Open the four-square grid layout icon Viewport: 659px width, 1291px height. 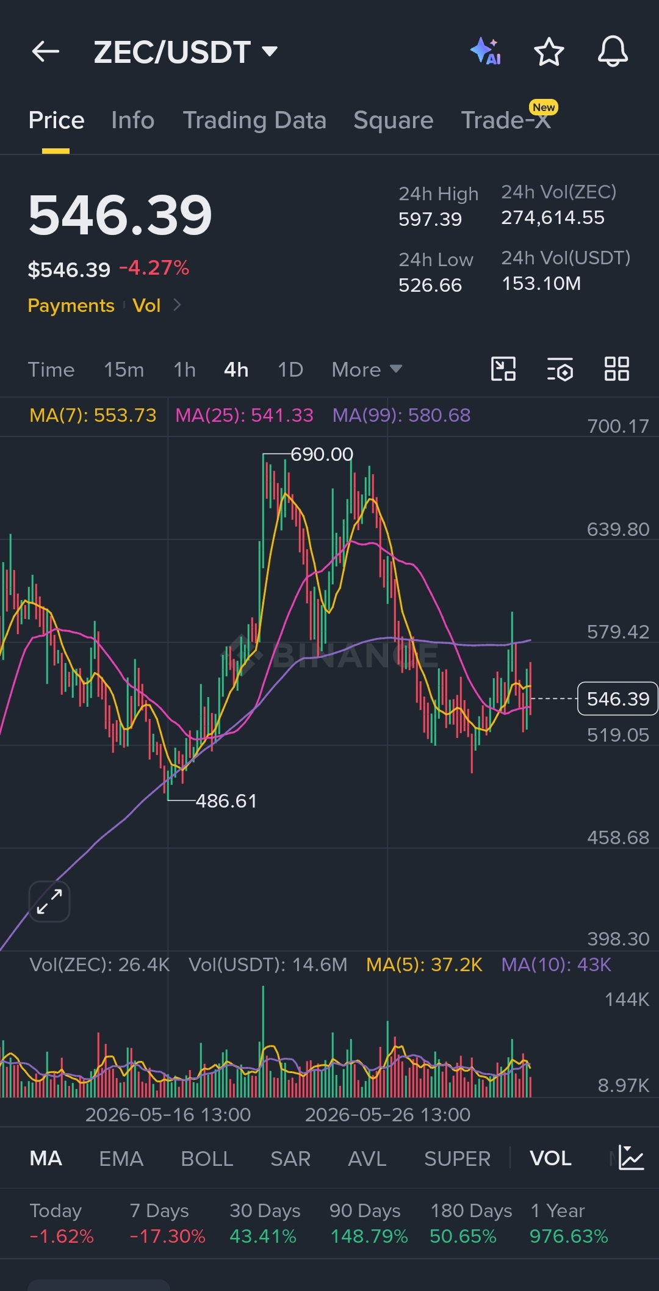coord(617,369)
